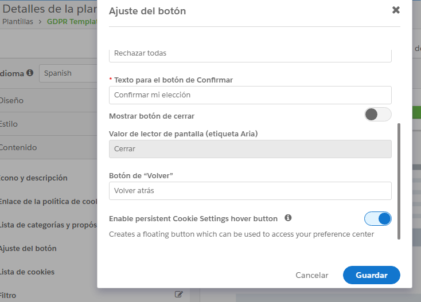The width and height of the screenshot is (421, 302).
Task: Click Cancelar to dismiss changes
Action: click(311, 275)
